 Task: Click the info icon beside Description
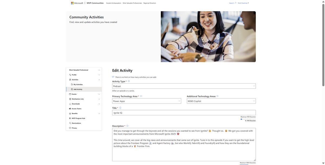coord(127,126)
